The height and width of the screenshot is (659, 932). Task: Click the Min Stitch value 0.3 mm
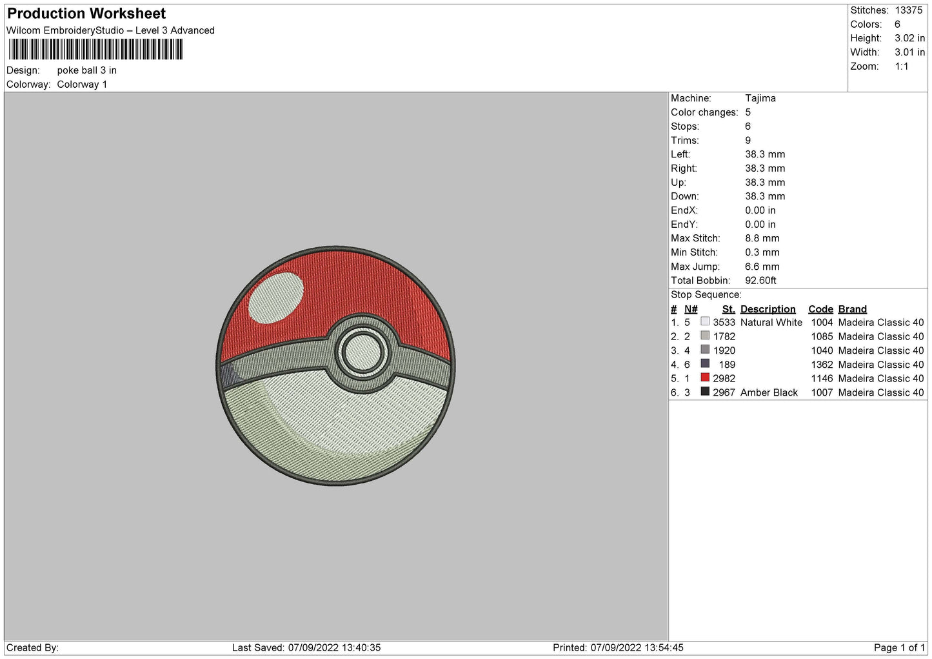pos(762,252)
